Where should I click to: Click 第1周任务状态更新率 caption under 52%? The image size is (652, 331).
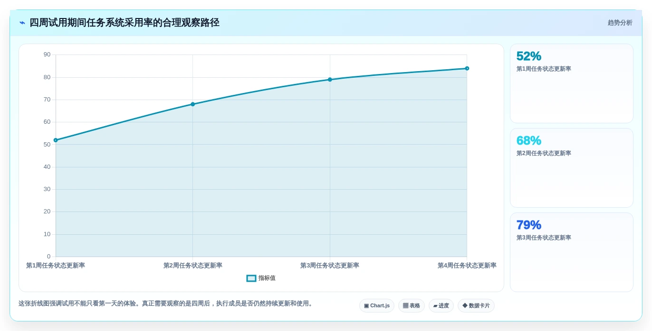[x=544, y=69]
